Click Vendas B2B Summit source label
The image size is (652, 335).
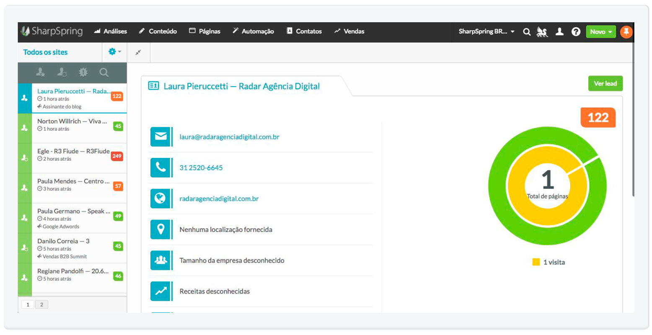[65, 257]
